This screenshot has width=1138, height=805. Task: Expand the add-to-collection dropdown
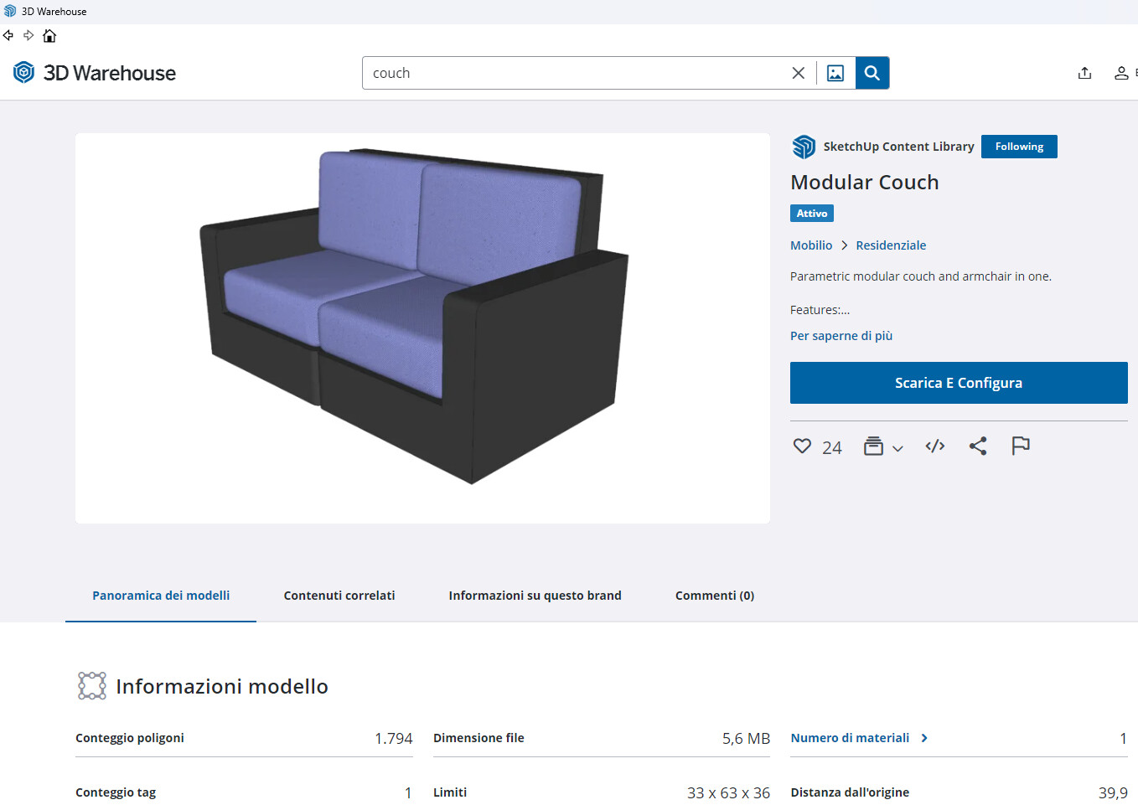click(x=883, y=446)
